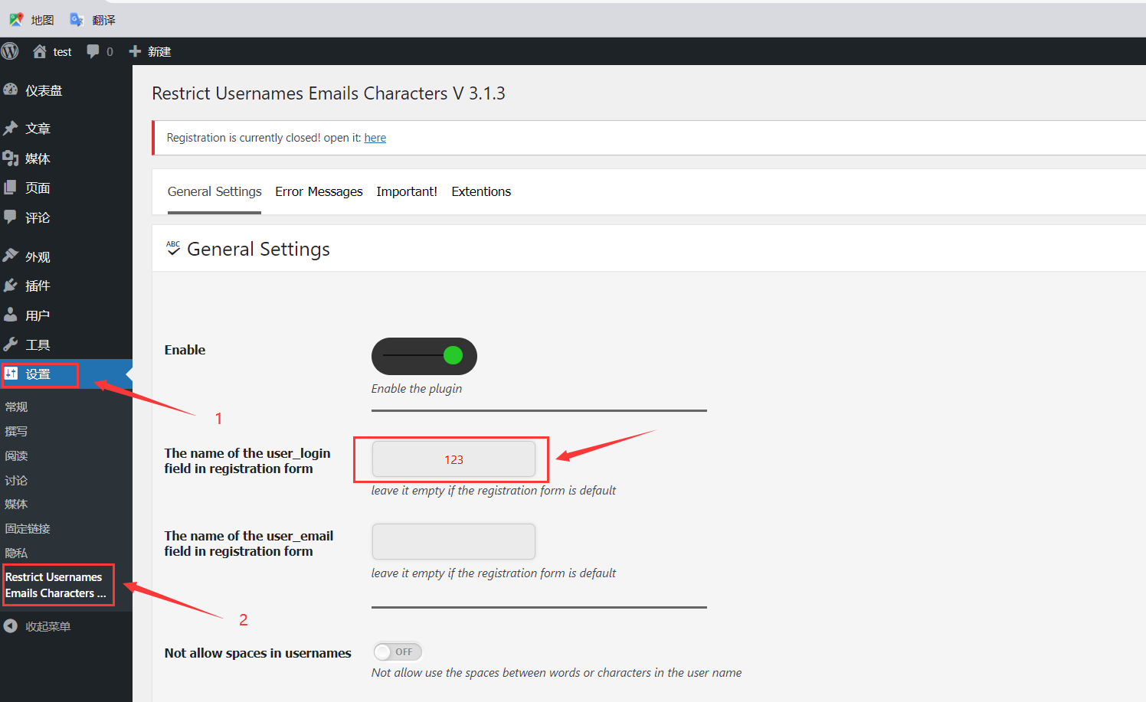Click the user_login field containing 123
1146x702 pixels.
click(453, 459)
